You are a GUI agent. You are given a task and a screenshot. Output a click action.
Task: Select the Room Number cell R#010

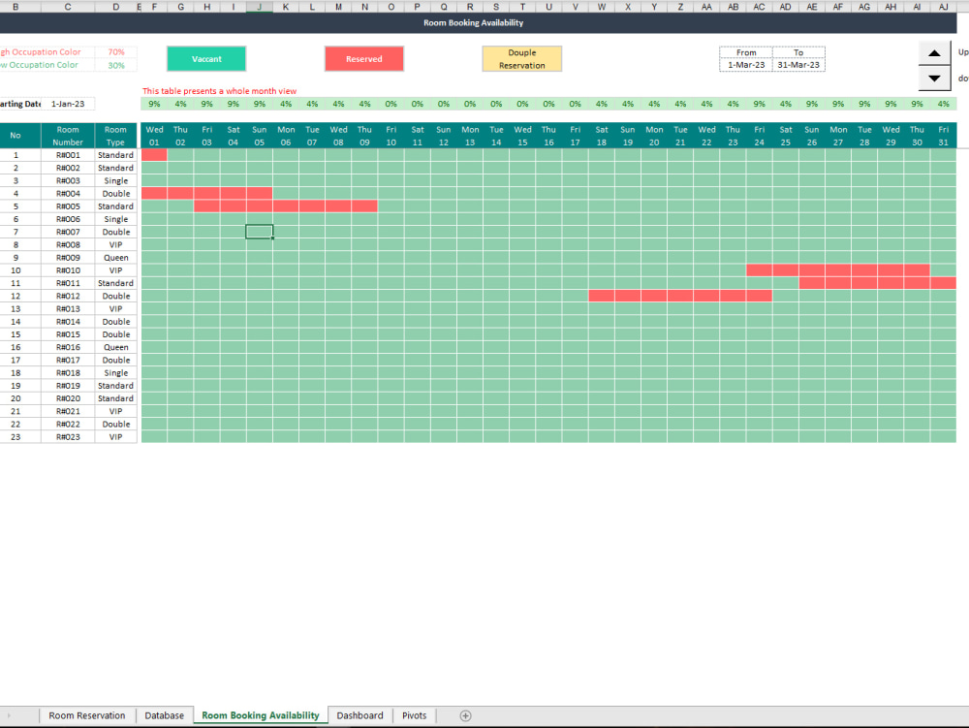point(67,269)
